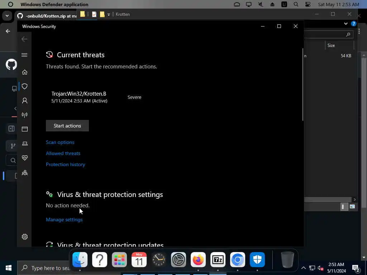Go to Home in Windows Security sidebar
The width and height of the screenshot is (367, 275).
[25, 72]
